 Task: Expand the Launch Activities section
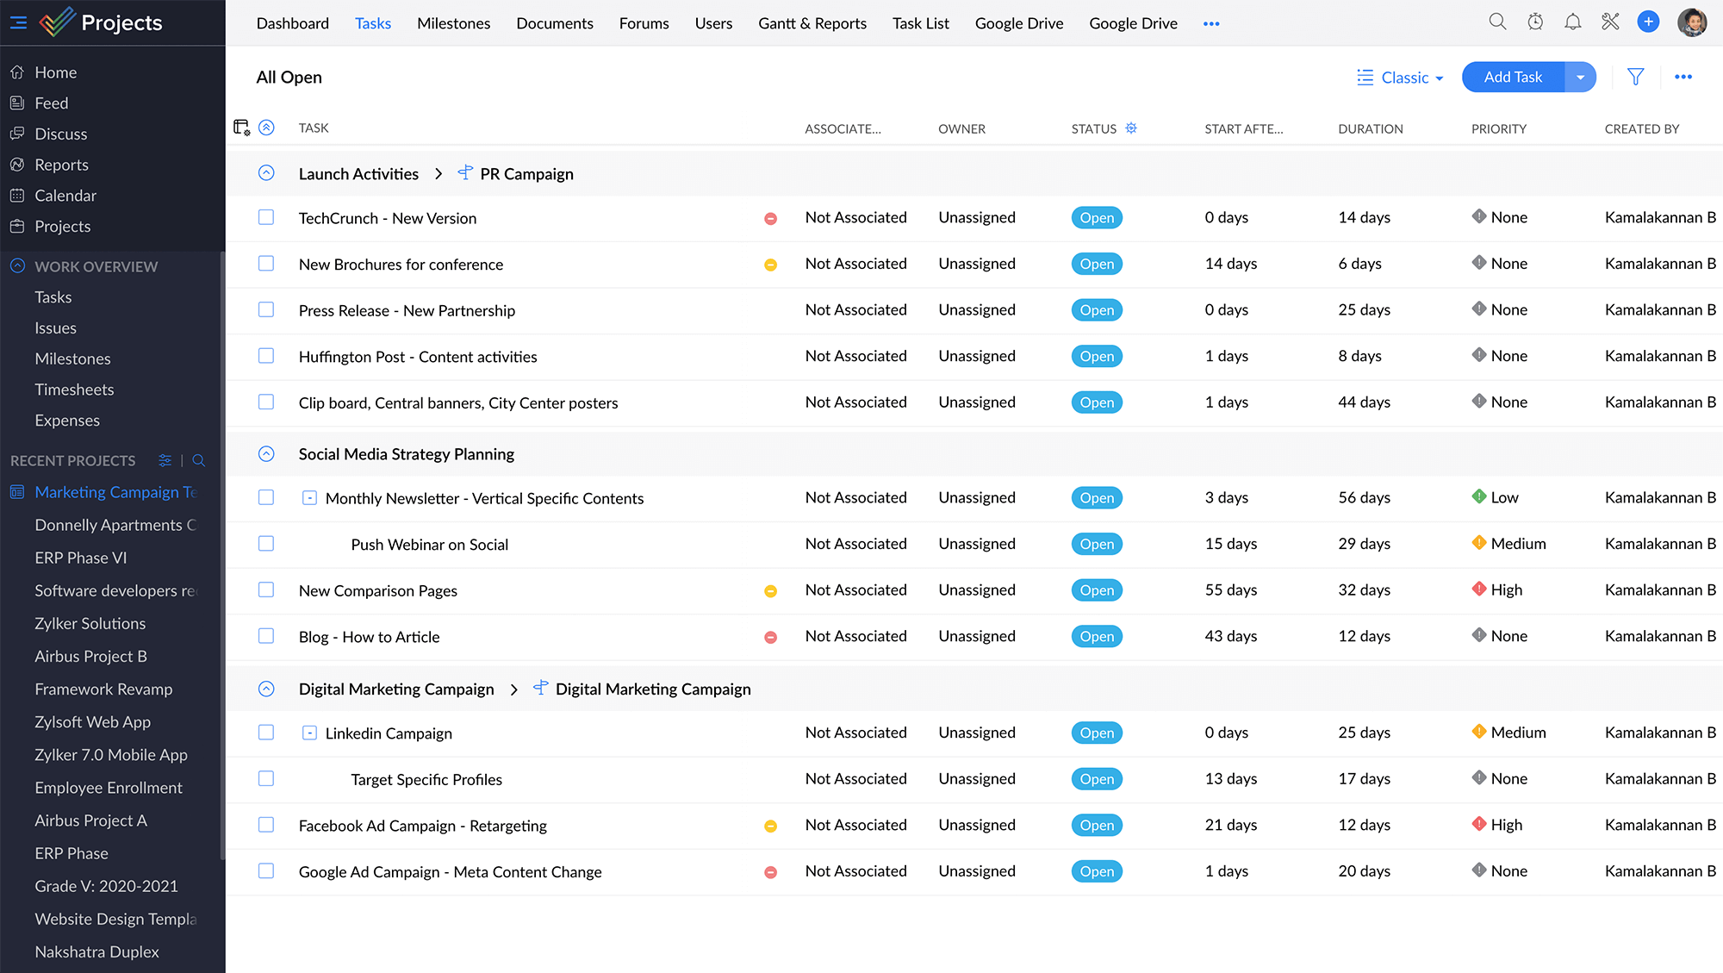click(x=265, y=174)
